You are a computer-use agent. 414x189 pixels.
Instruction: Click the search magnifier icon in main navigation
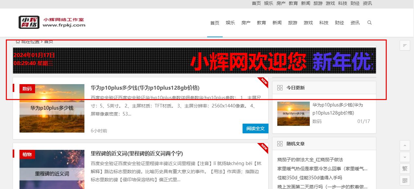click(x=369, y=23)
